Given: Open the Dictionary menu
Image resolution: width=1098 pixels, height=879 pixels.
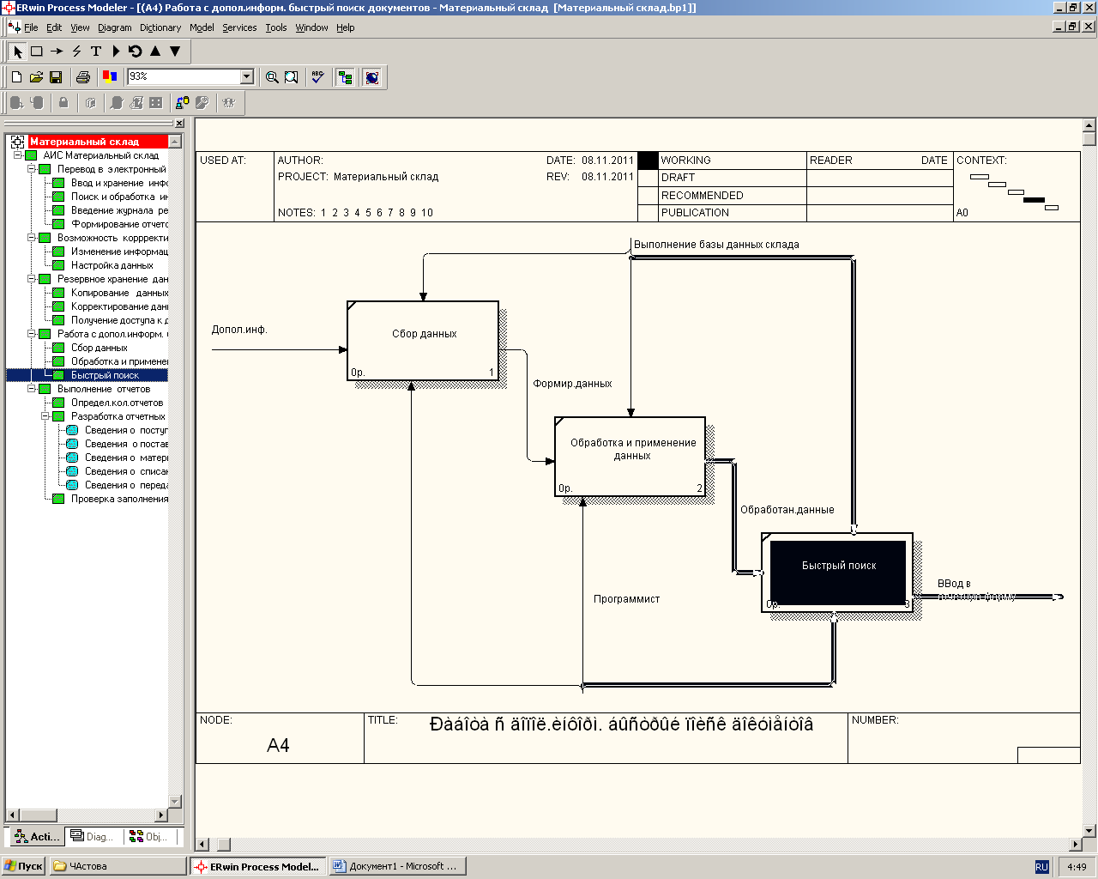Looking at the screenshot, I should 160,27.
